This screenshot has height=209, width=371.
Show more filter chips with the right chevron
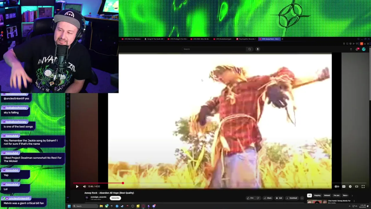tap(352, 195)
